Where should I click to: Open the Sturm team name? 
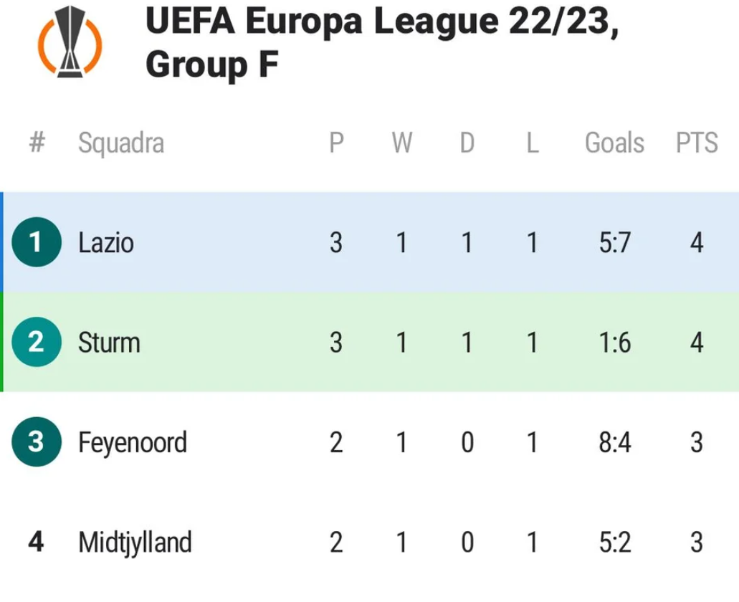[x=109, y=343]
